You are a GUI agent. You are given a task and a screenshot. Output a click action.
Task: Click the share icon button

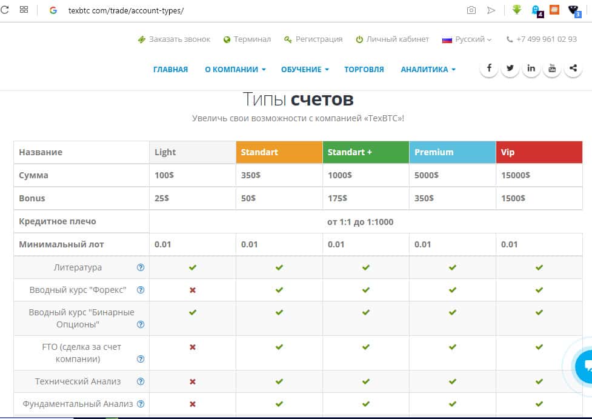tap(573, 69)
